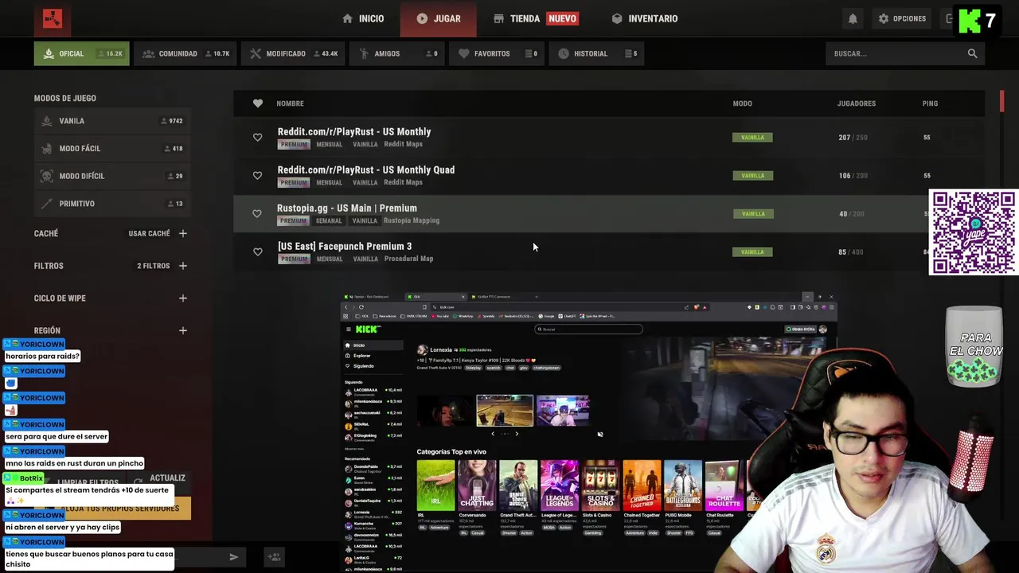This screenshot has height=573, width=1019.
Task: Open Kick user avatar menu
Action: [823, 329]
